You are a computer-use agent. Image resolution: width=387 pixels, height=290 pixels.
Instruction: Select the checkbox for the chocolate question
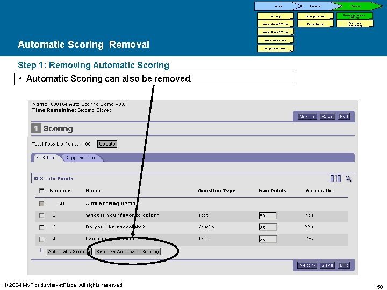pyautogui.click(x=41, y=227)
